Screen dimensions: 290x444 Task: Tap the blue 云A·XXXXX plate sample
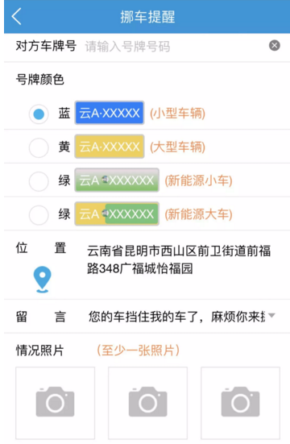tap(110, 113)
